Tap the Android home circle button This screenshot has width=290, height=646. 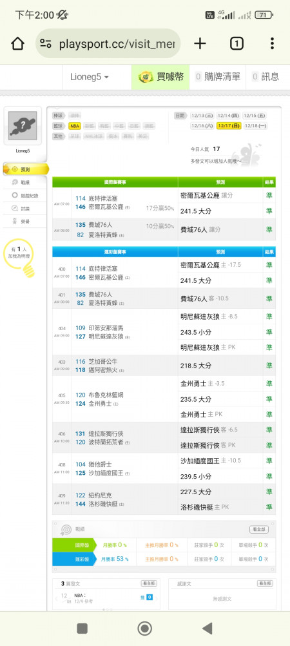click(144, 629)
